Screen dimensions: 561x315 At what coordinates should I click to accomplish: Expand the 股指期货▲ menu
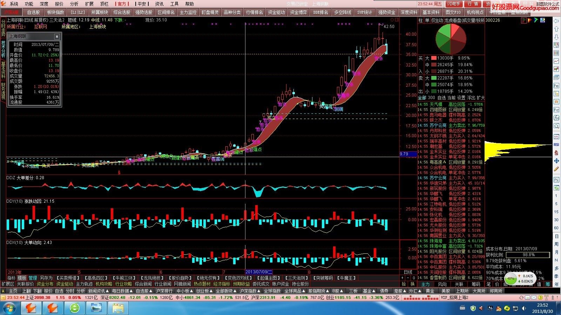pos(318,291)
